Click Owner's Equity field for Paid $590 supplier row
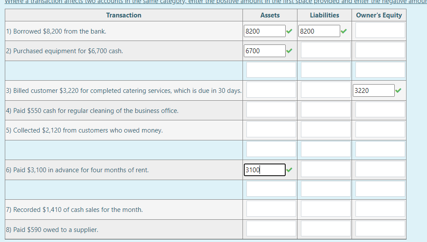Screen dimensions: 427x242 380,228
